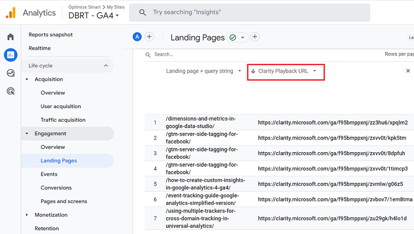The height and width of the screenshot is (234, 414).
Task: Open the Home icon in left rail
Action: pos(10,37)
